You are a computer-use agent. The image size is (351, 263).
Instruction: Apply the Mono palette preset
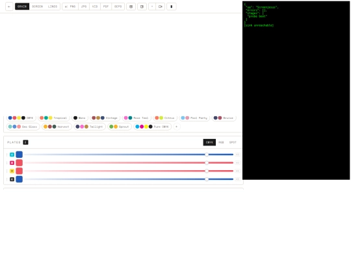[80, 118]
